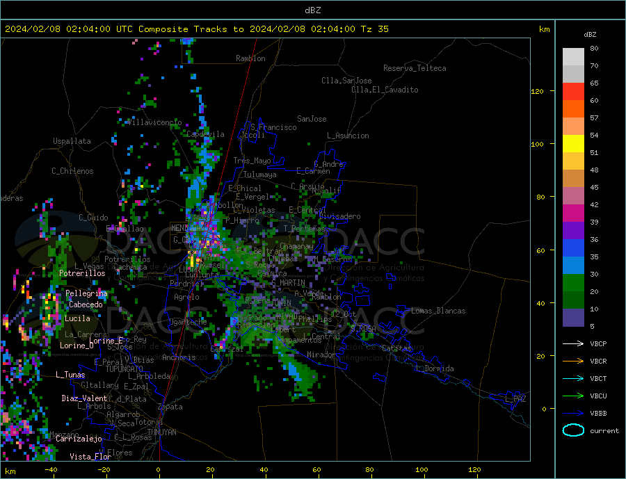Click the '80' value in dBZ legend

[594, 48]
